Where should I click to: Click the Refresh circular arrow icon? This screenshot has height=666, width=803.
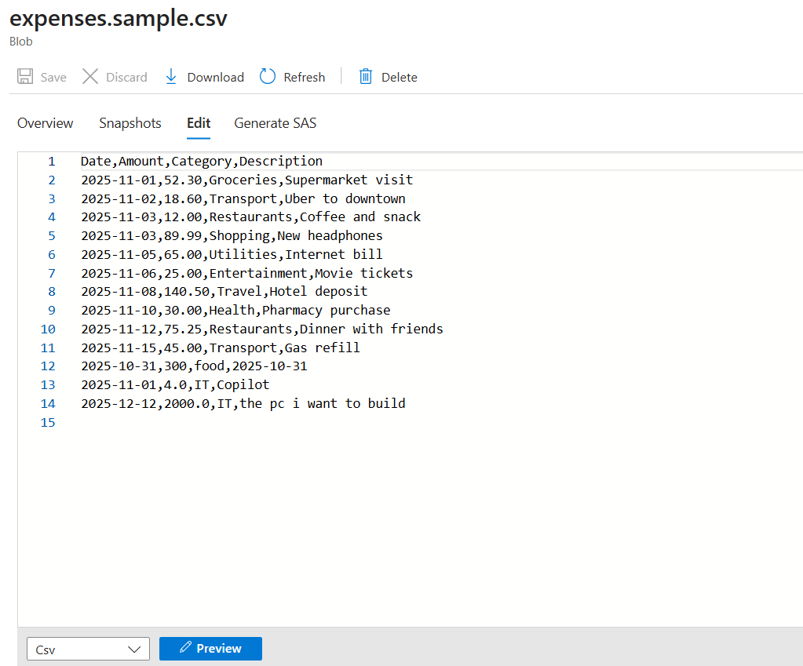tap(268, 77)
